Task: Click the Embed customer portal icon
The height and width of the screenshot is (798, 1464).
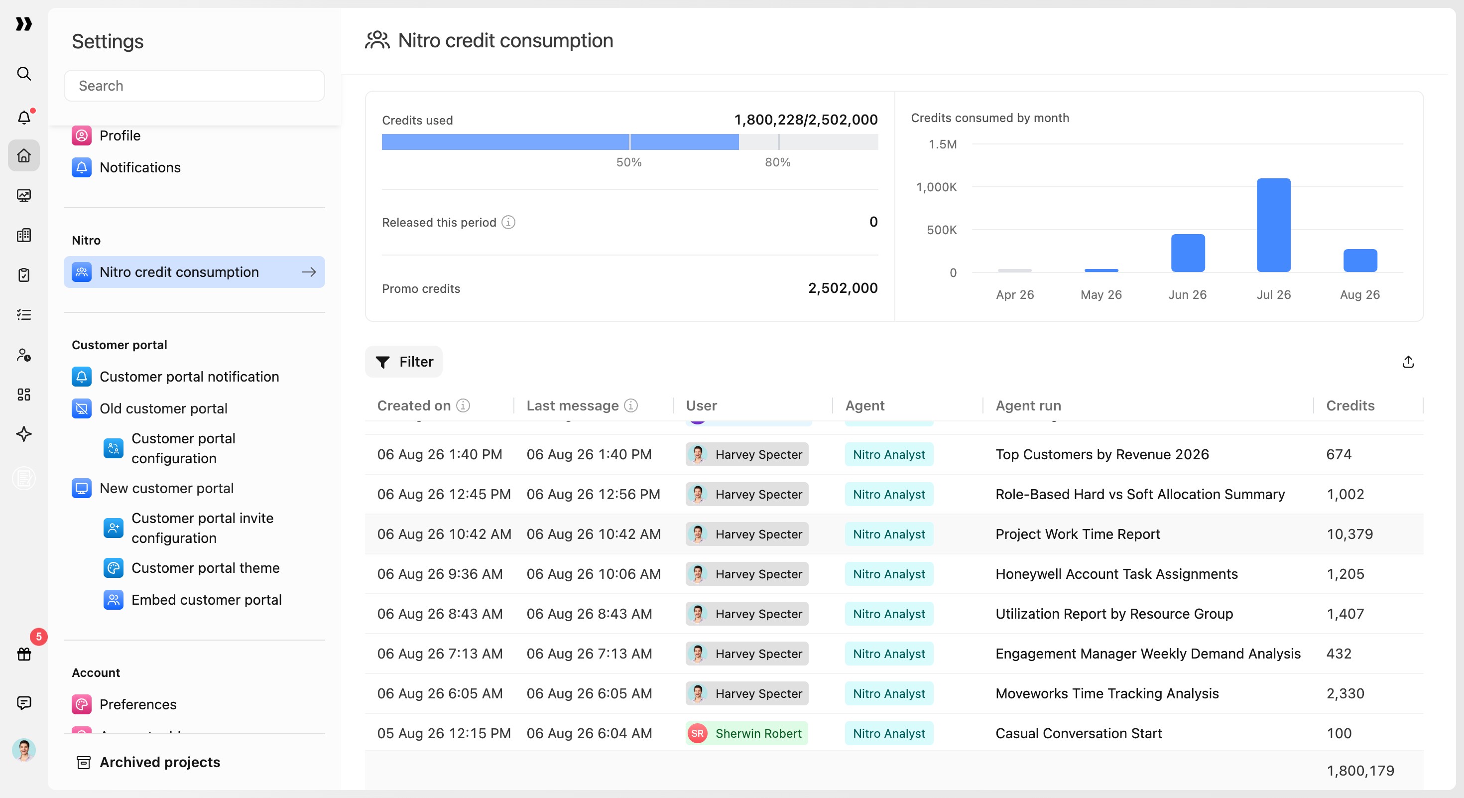Action: (114, 599)
